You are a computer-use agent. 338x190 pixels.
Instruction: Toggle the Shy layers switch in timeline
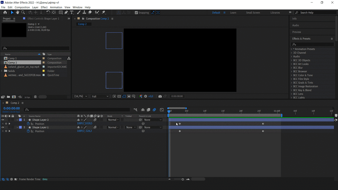(143, 110)
